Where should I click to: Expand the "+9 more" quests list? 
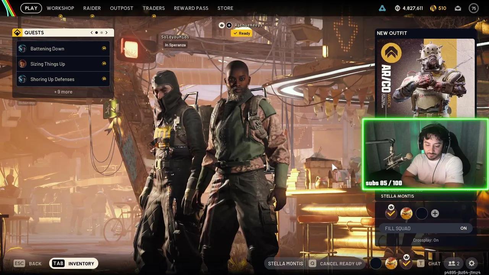click(x=63, y=92)
